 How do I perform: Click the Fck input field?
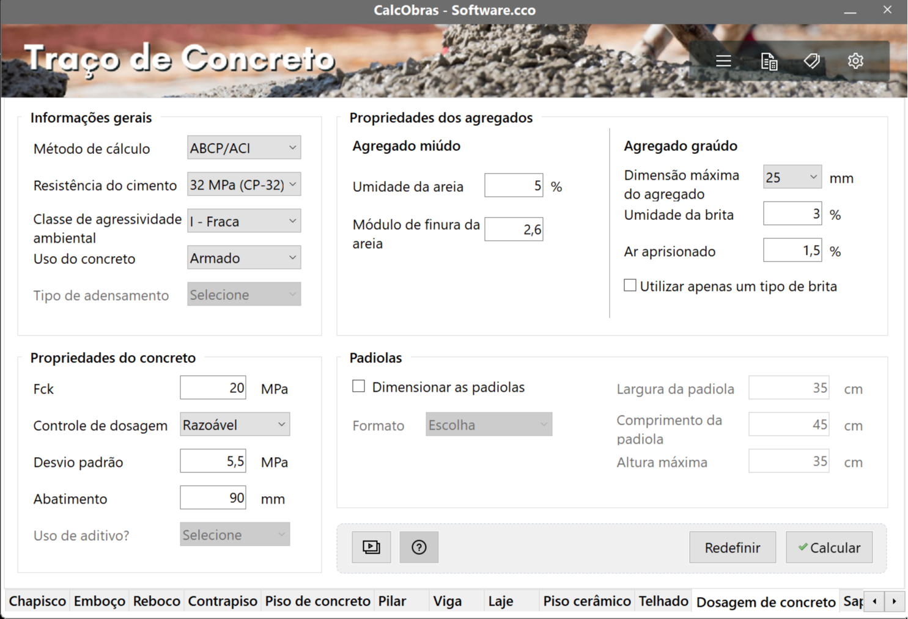tap(213, 388)
